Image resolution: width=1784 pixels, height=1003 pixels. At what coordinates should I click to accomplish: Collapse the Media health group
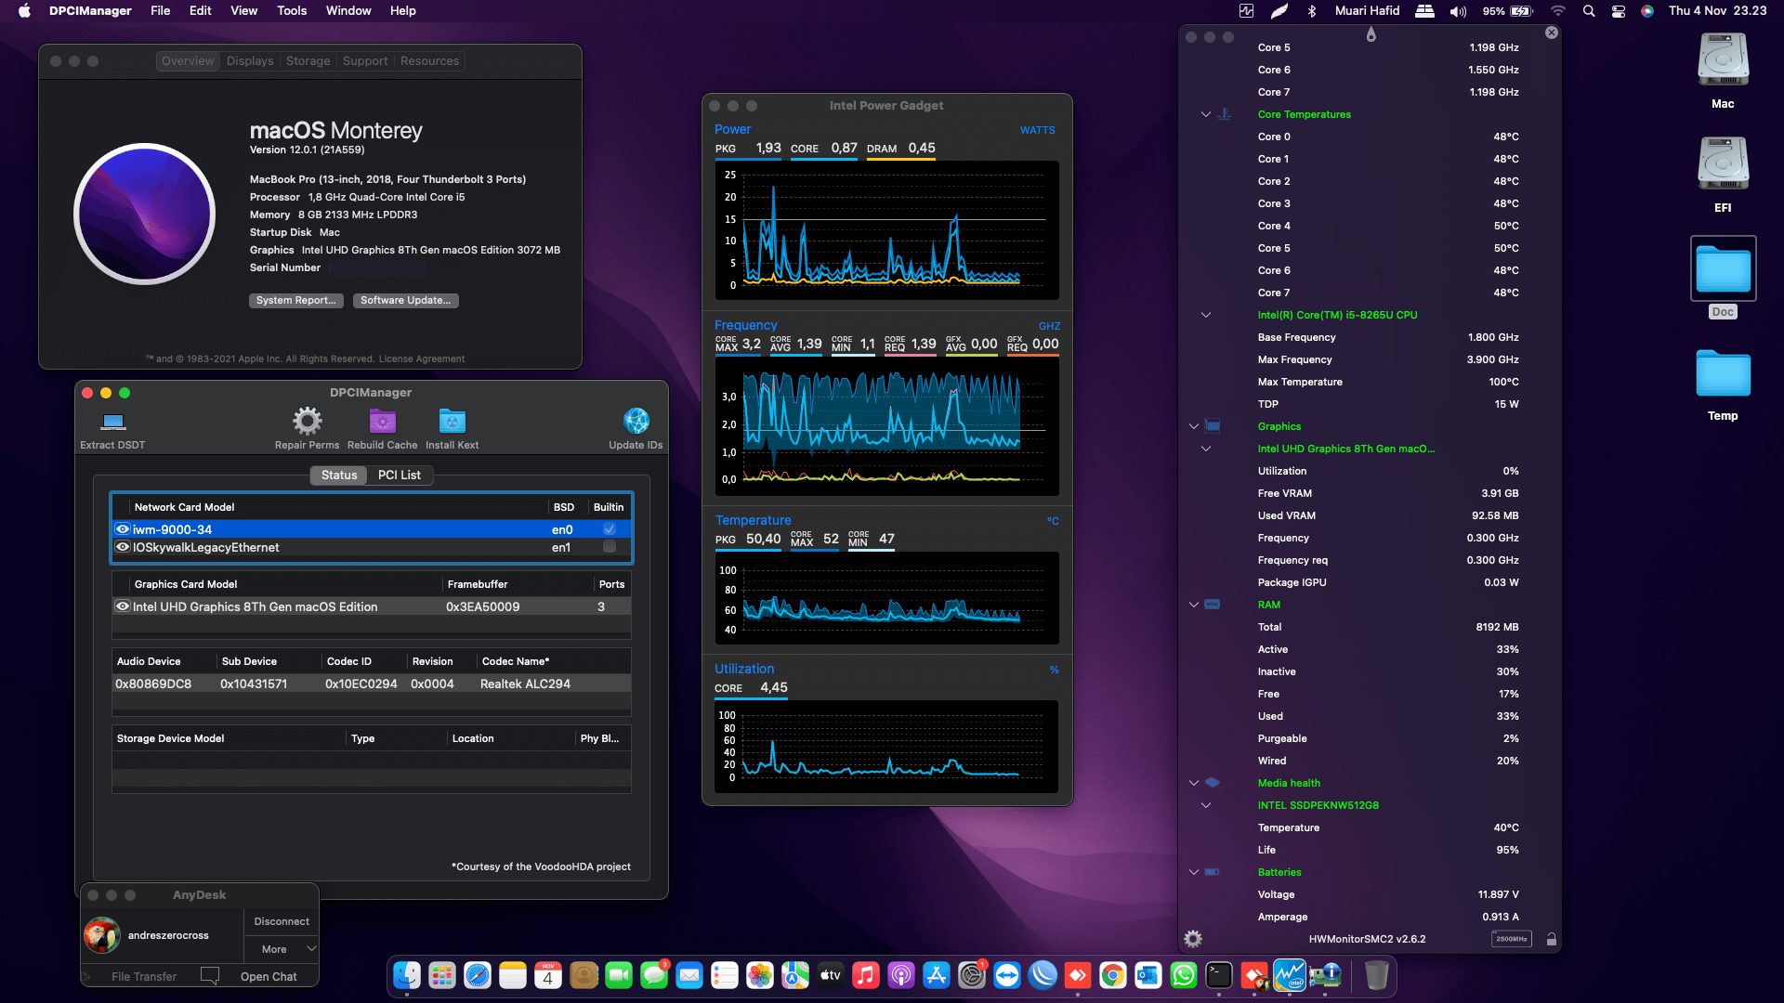(x=1194, y=783)
